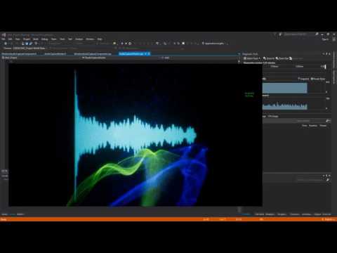This screenshot has height=253, width=337.
Task: Open the View menu
Action: point(18,39)
